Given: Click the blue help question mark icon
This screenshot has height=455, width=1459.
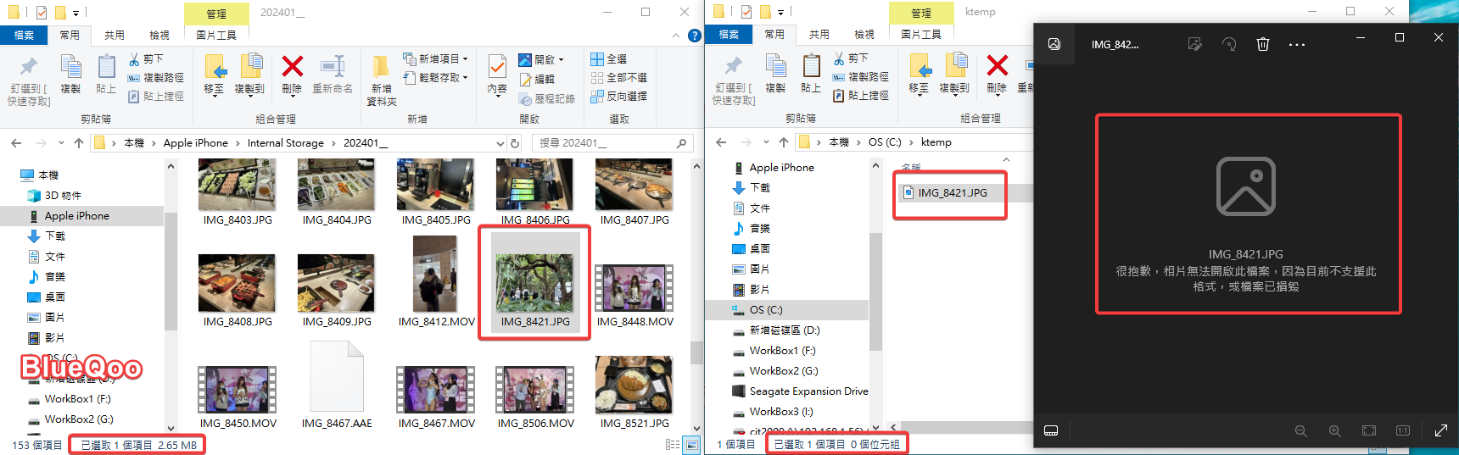Looking at the screenshot, I should pos(694,36).
